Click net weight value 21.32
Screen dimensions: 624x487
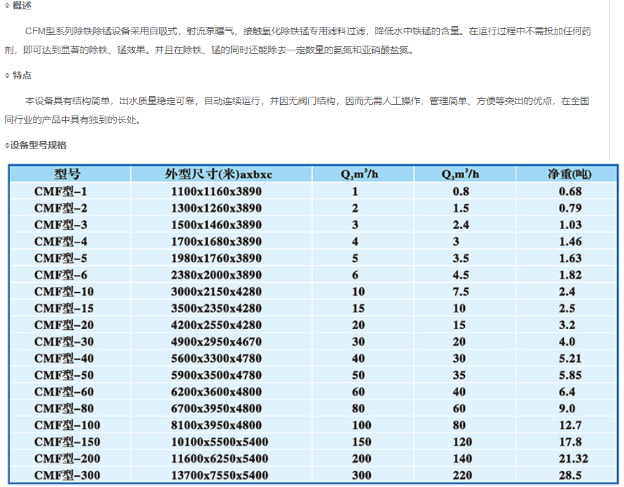(574, 459)
